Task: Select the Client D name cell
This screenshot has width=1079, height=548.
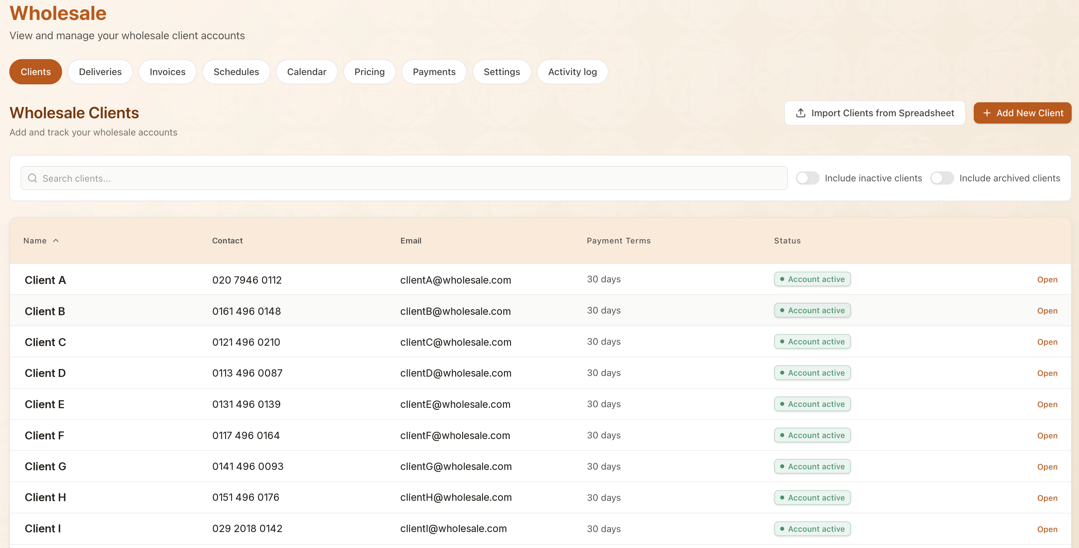Action: [x=45, y=373]
